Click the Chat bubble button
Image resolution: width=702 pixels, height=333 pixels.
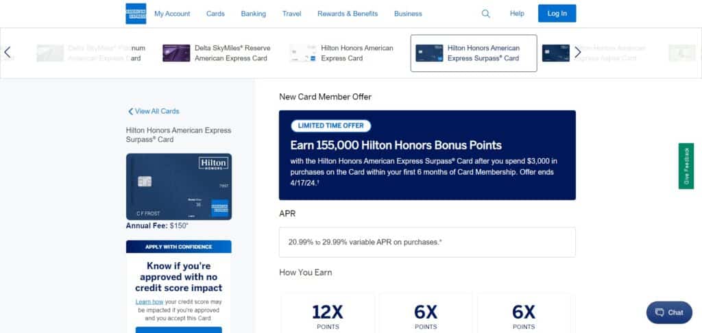(669, 312)
